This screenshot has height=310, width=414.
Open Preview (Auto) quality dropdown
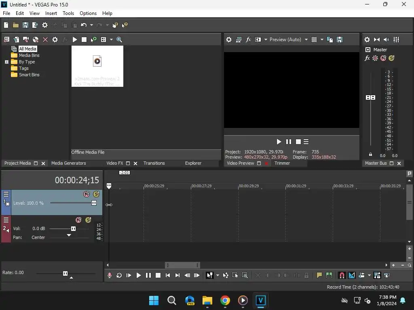tap(288, 40)
